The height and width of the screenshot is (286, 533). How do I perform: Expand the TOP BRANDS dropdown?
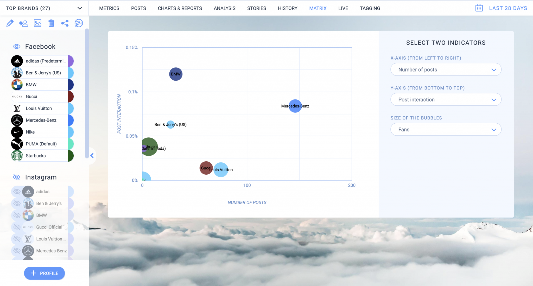coord(80,8)
